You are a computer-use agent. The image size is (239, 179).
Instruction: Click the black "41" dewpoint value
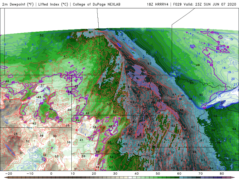coord(81,140)
